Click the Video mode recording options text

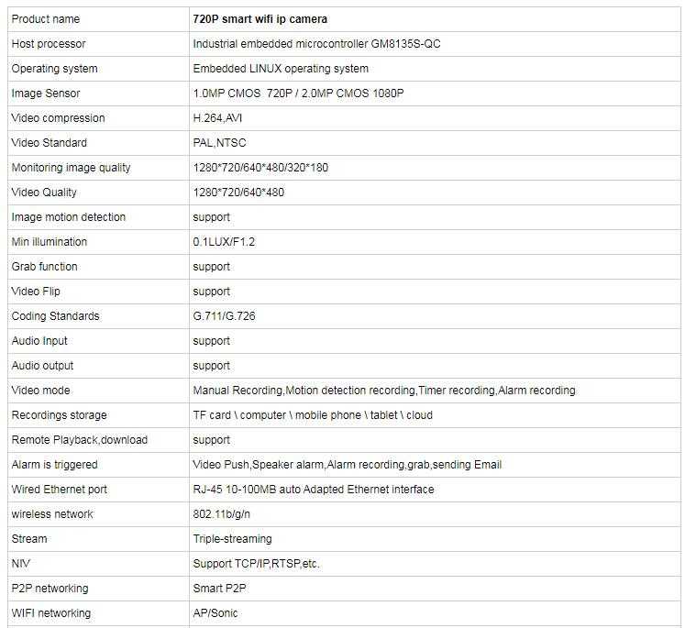pos(384,391)
